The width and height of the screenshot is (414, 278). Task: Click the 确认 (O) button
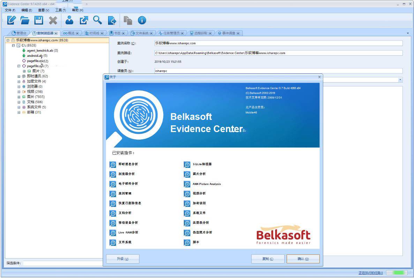(x=303, y=259)
